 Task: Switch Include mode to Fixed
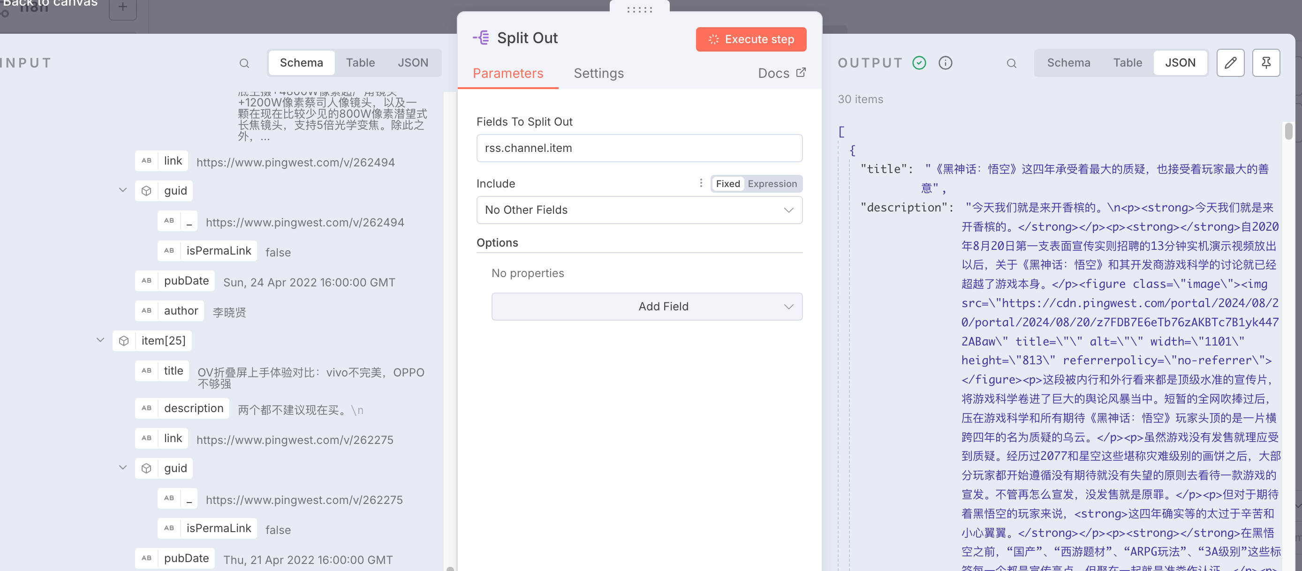[x=727, y=184]
